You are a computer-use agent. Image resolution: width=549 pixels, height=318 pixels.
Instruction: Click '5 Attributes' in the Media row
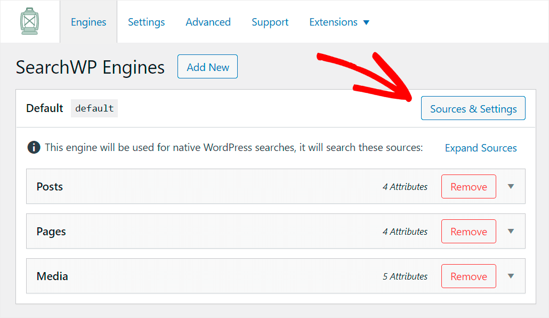coord(405,276)
